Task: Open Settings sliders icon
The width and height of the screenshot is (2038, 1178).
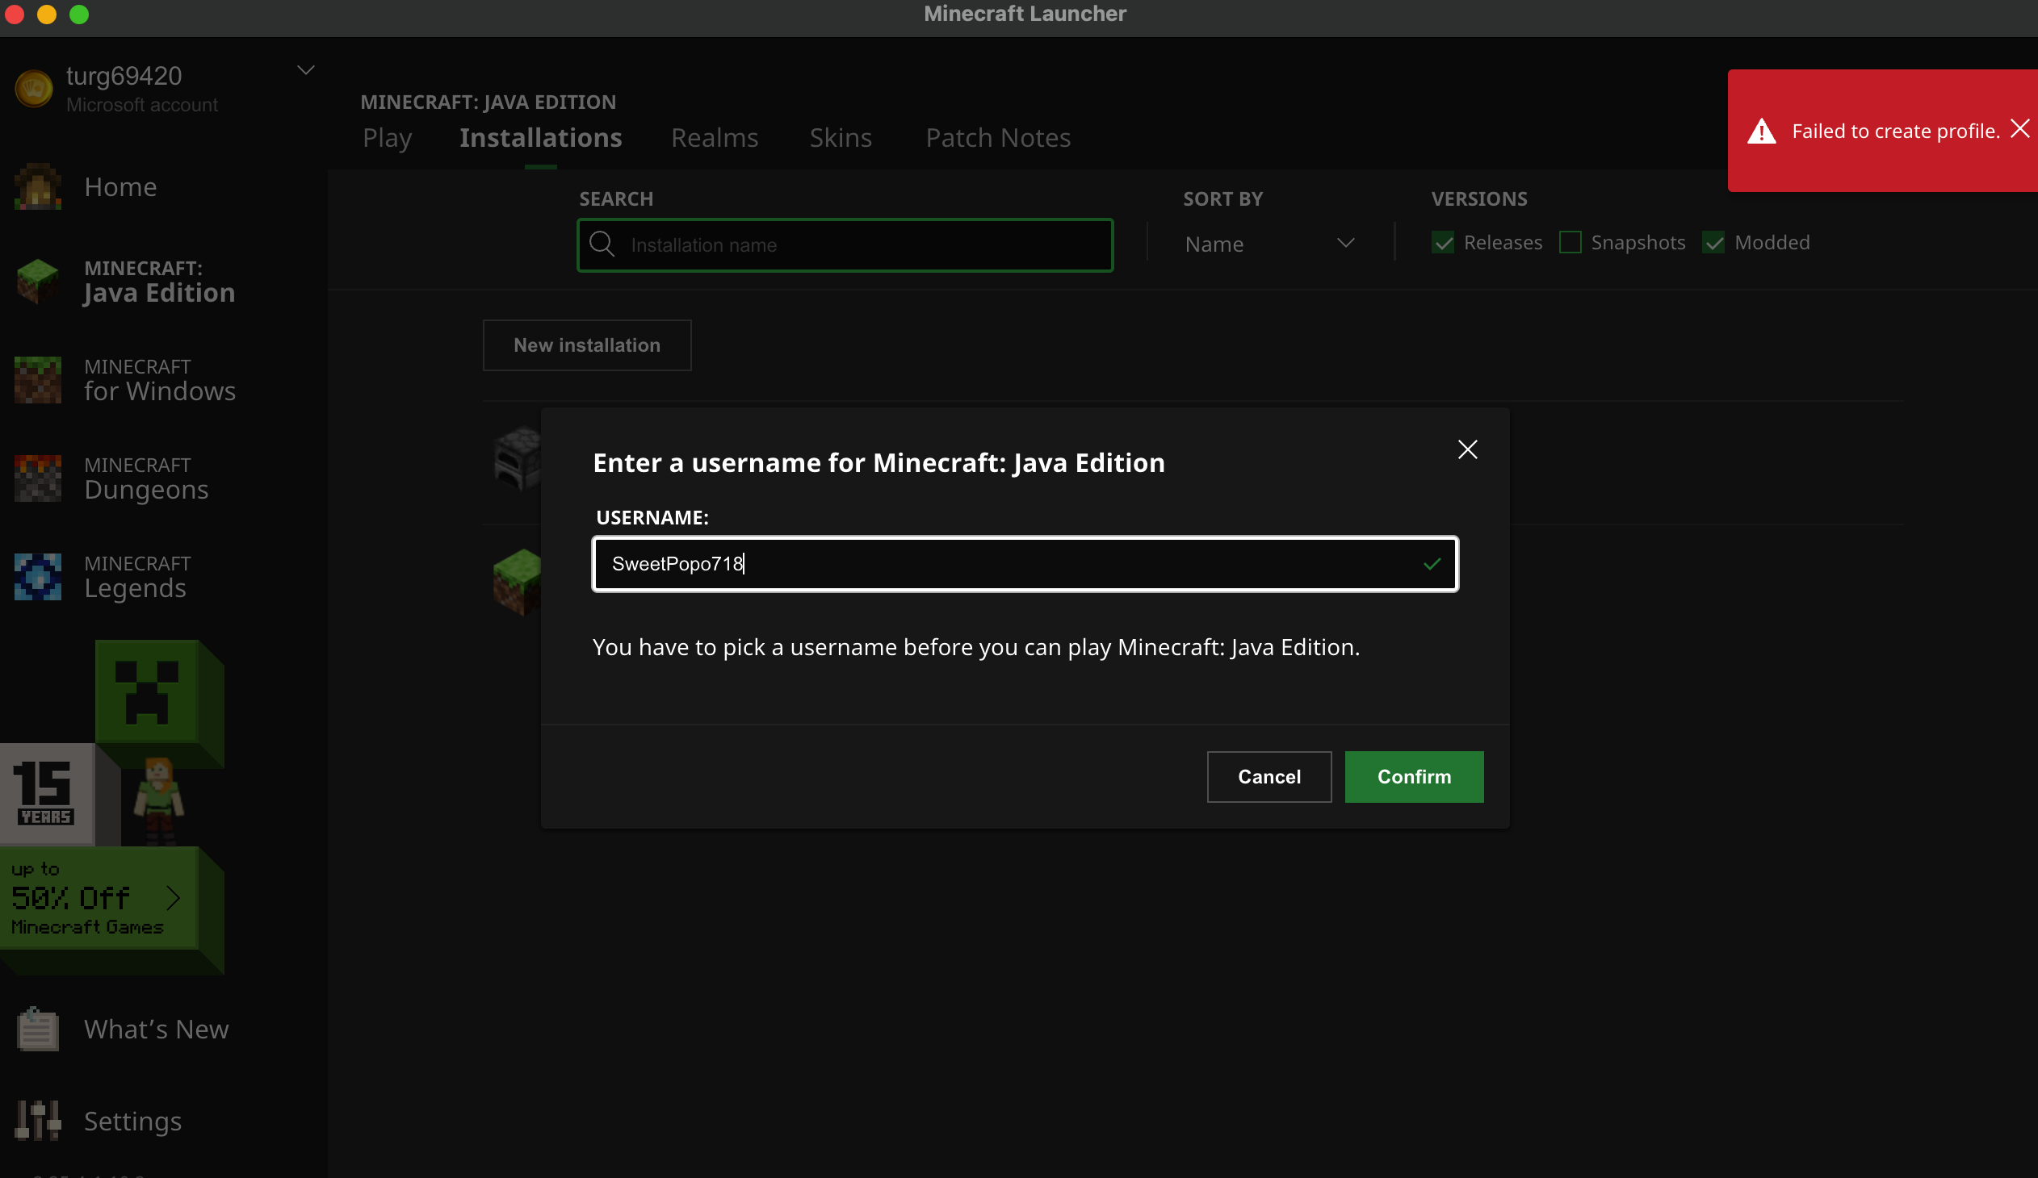Action: (37, 1122)
